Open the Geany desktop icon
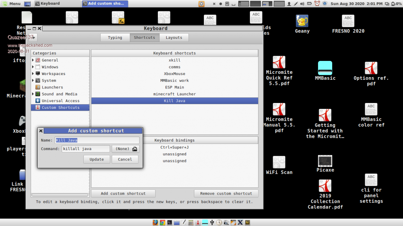This screenshot has width=403, height=226. (302, 21)
